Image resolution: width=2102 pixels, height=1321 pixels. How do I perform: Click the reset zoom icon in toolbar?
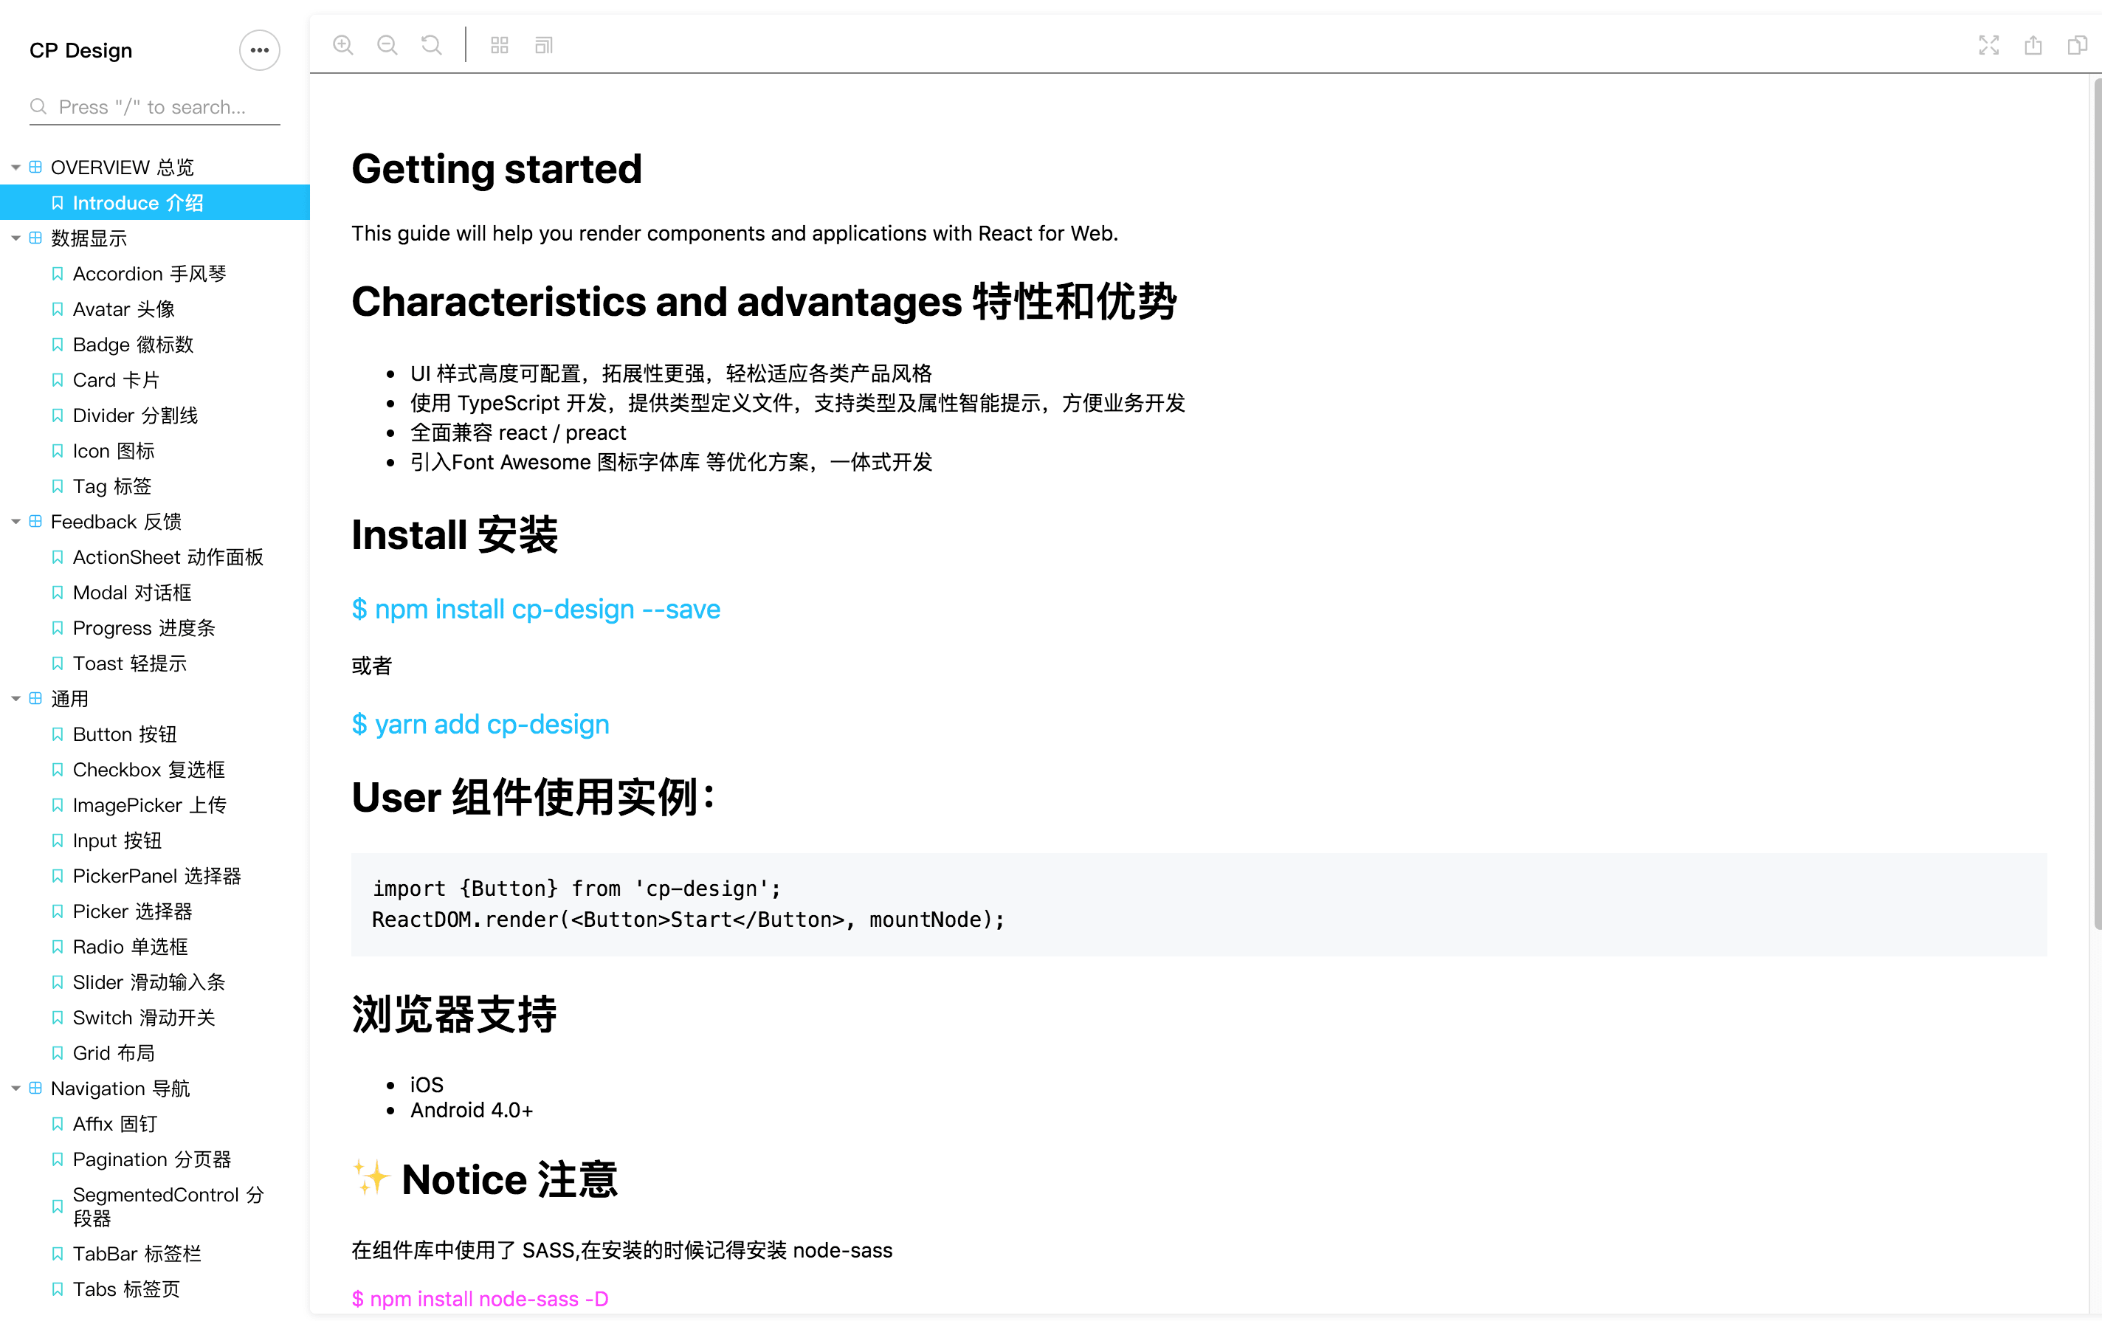[431, 44]
